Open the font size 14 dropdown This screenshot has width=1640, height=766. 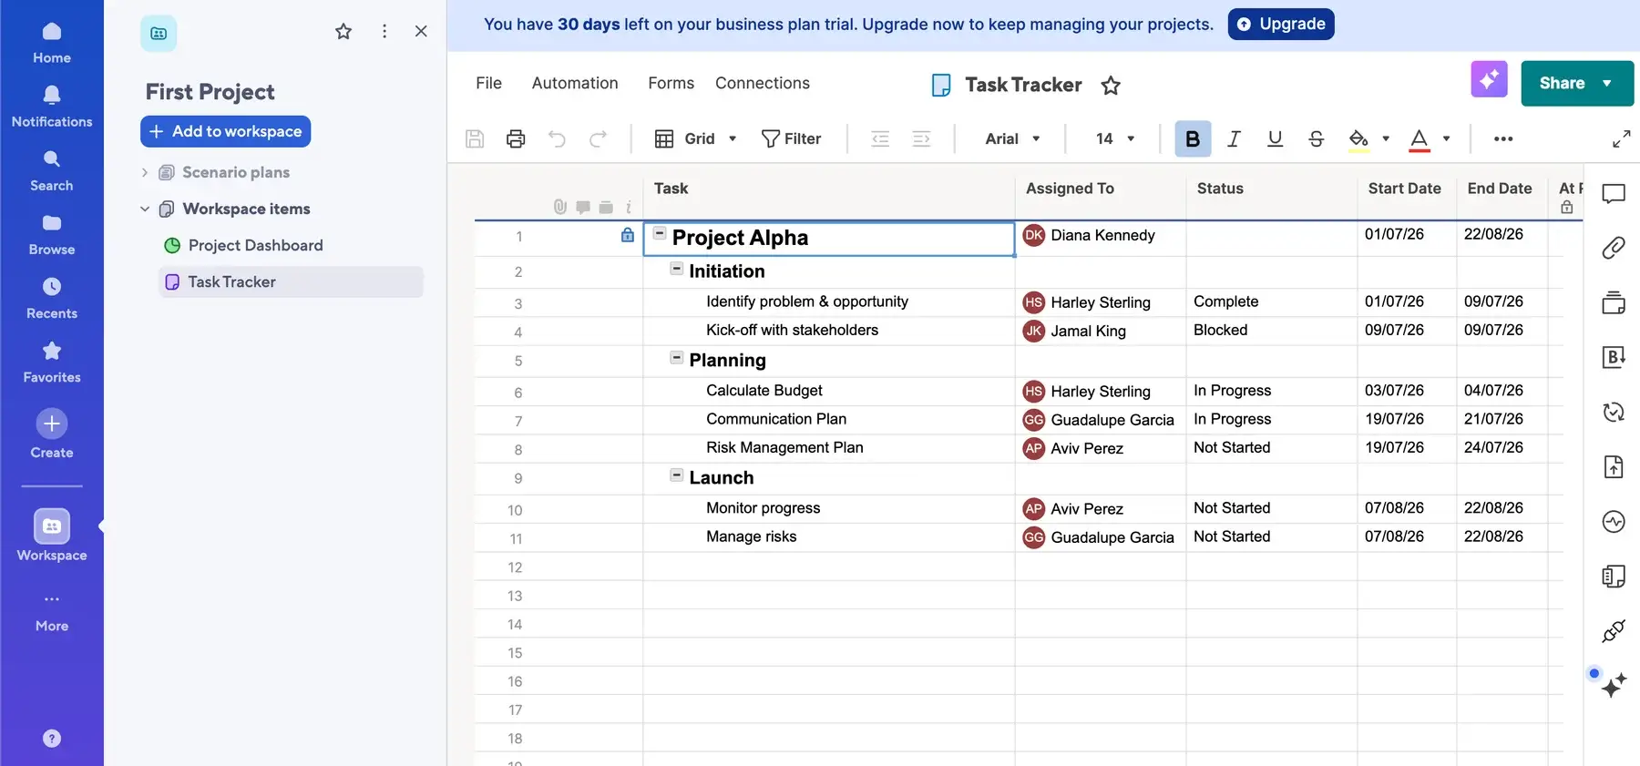coord(1115,138)
